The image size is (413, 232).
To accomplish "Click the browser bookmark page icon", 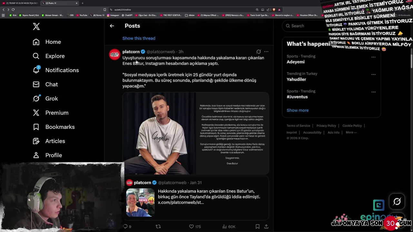I will pos(105,10).
